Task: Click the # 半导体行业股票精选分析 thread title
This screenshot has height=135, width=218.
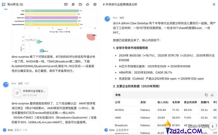Action: [120, 4]
